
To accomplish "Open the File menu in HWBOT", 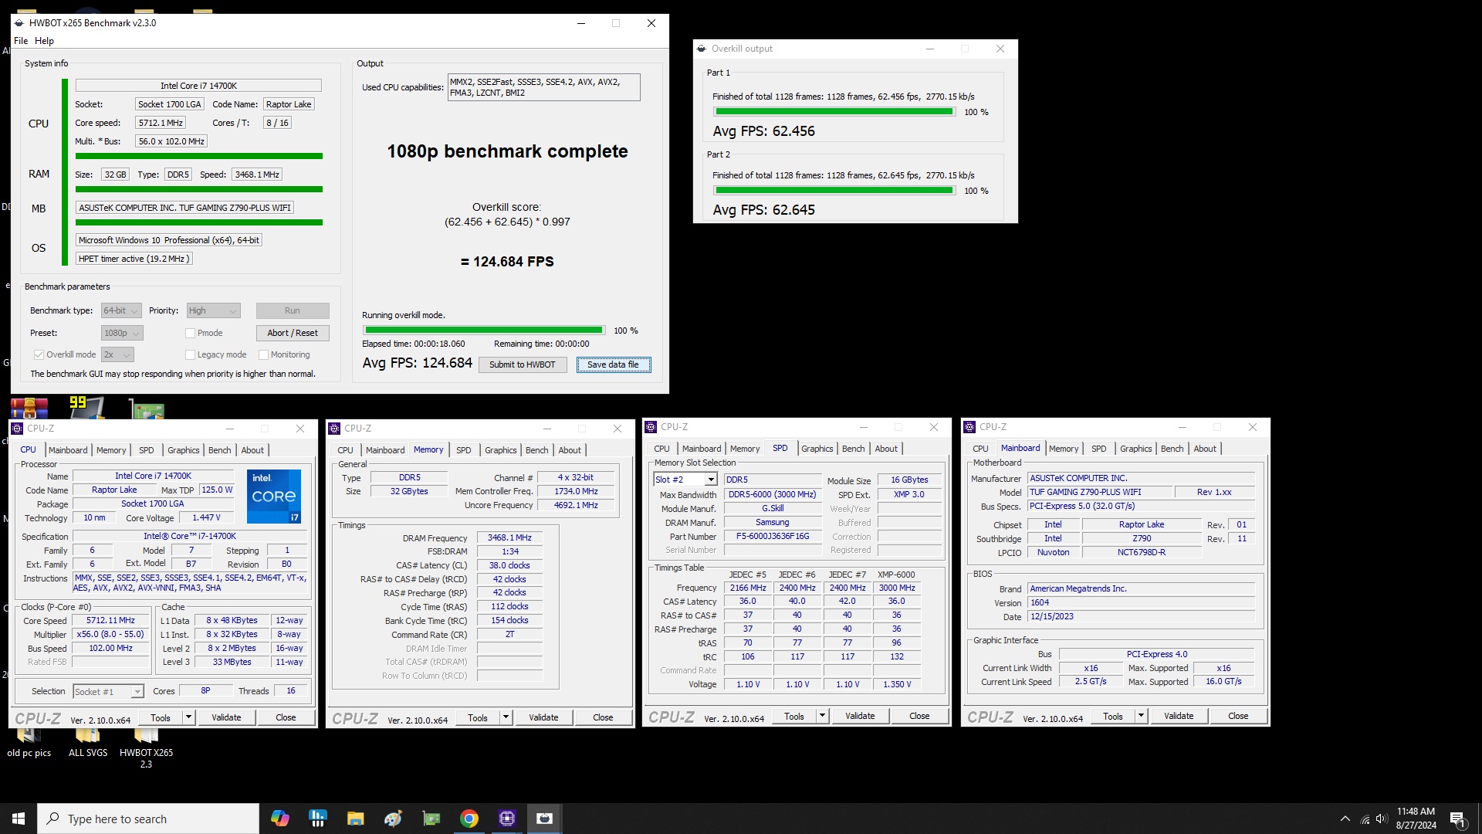I will tap(21, 41).
